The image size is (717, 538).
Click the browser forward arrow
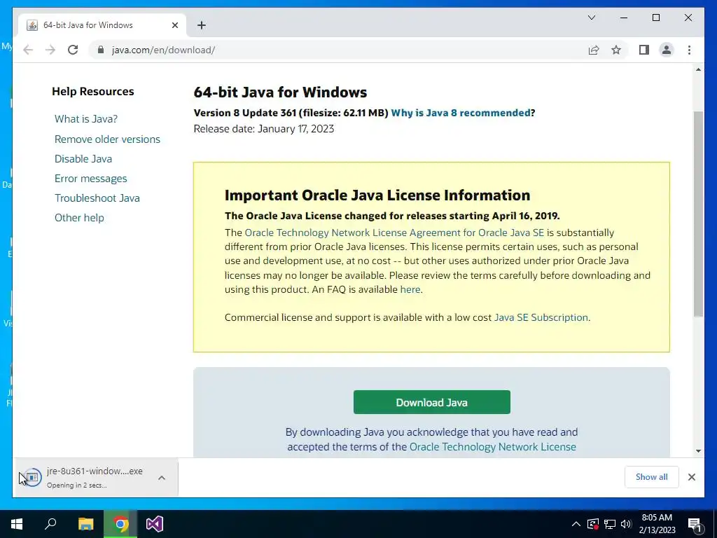(x=50, y=50)
